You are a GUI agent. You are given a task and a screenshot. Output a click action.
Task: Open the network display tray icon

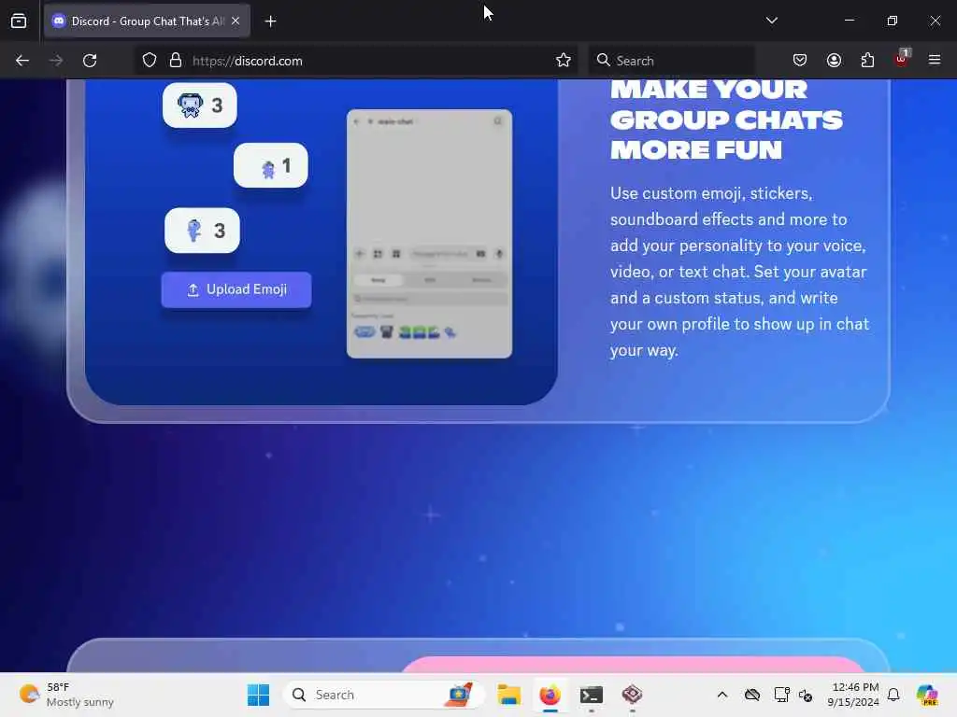coord(781,695)
